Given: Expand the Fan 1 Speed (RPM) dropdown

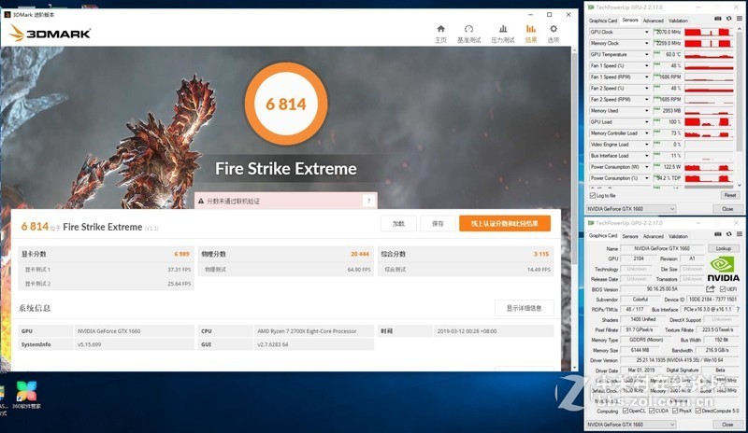Looking at the screenshot, I should (647, 77).
